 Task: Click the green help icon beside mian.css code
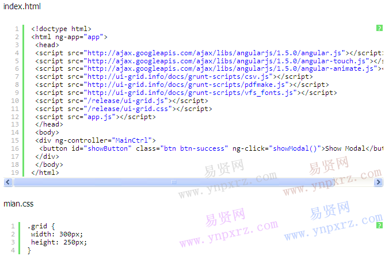[379, 225]
